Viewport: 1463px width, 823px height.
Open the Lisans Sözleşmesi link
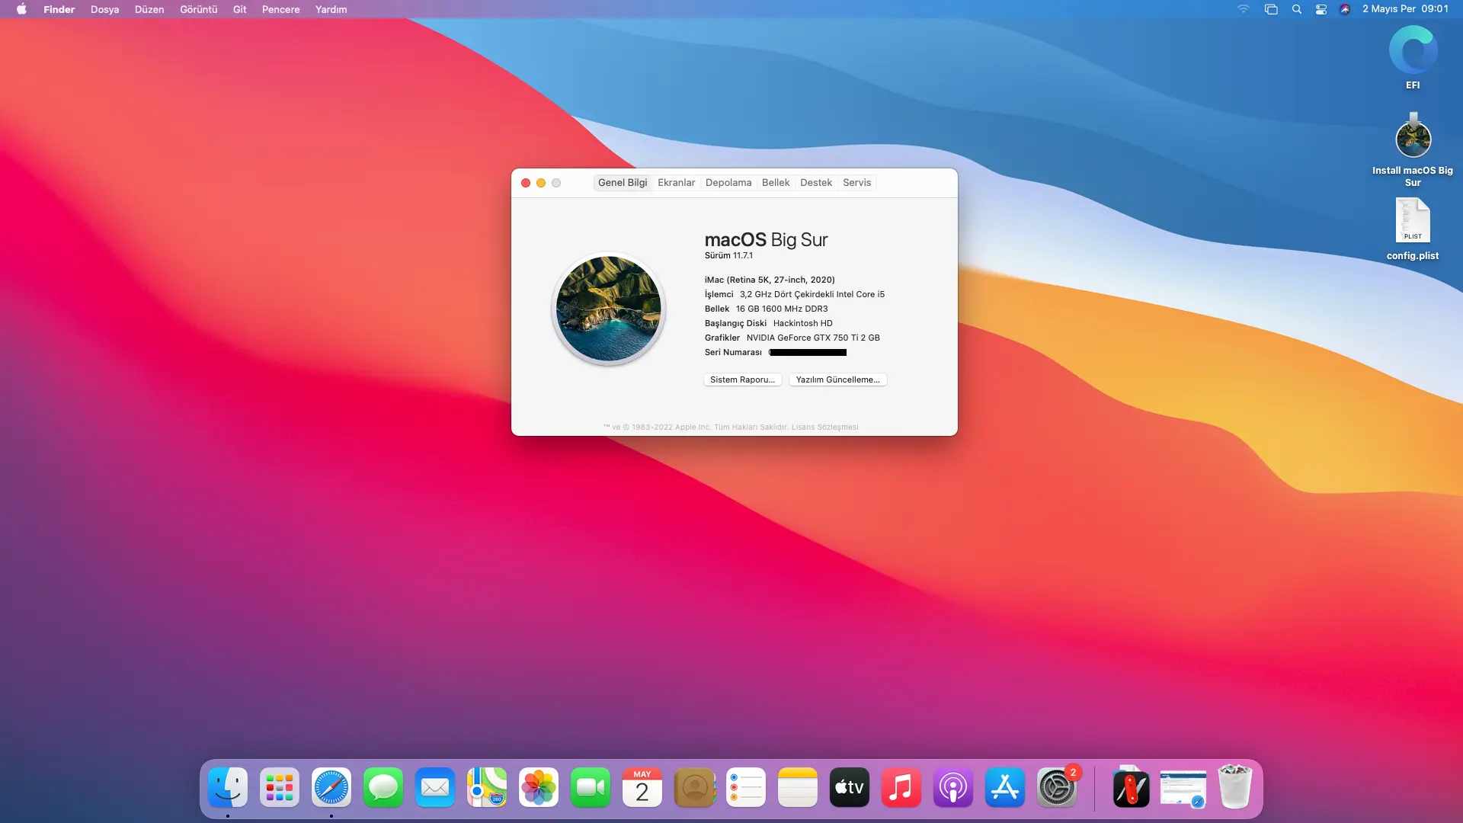[x=825, y=428]
